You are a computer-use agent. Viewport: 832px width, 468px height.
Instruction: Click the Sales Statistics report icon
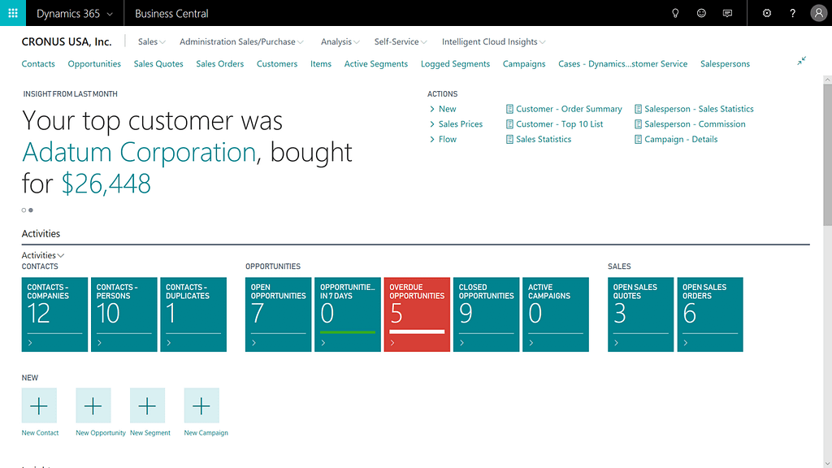click(509, 139)
